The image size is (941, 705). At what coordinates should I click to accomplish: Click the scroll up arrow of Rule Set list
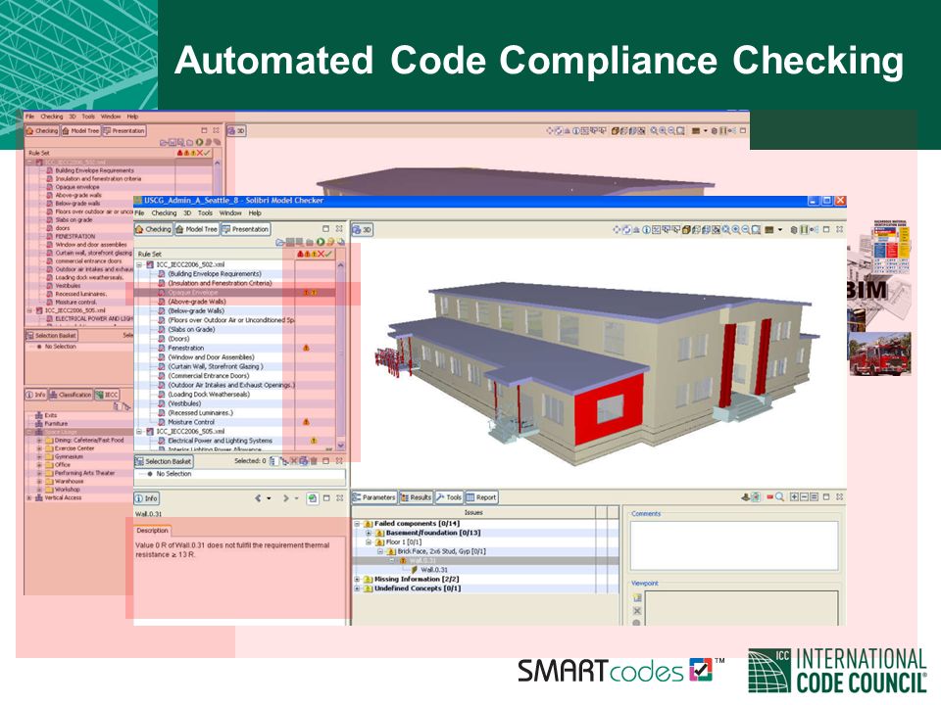tap(341, 264)
